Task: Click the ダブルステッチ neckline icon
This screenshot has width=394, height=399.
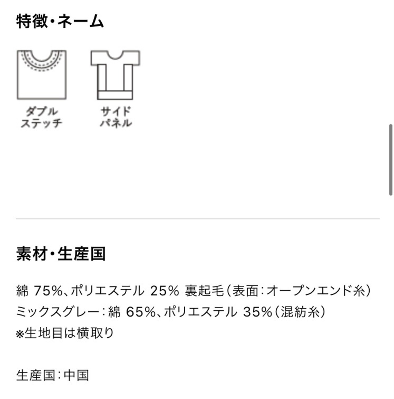Action: (42, 75)
